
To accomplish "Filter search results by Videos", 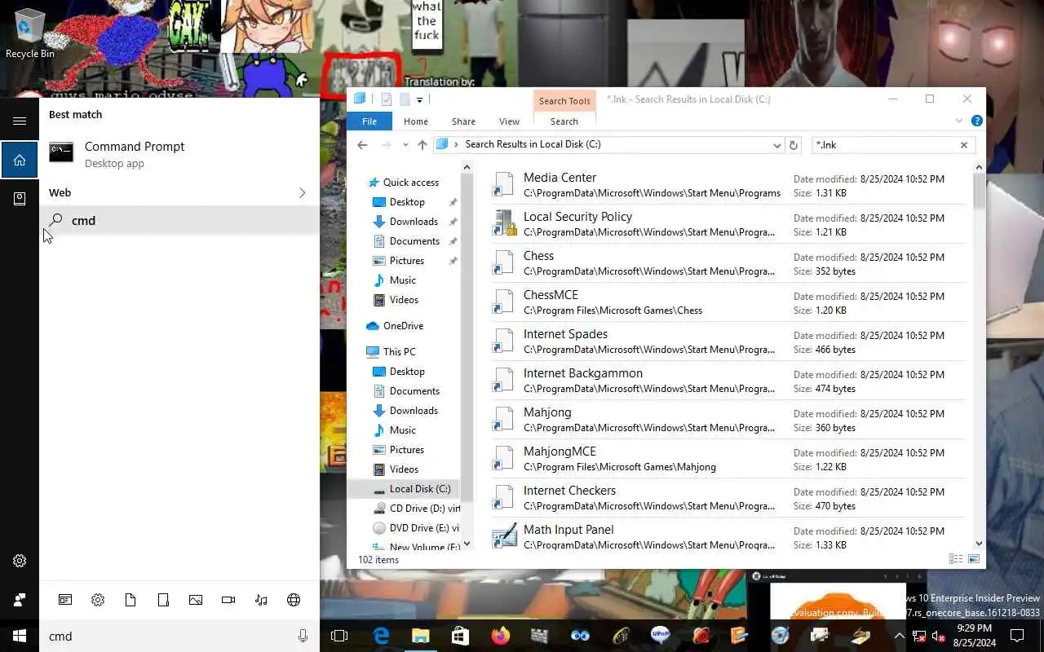I will (x=228, y=600).
